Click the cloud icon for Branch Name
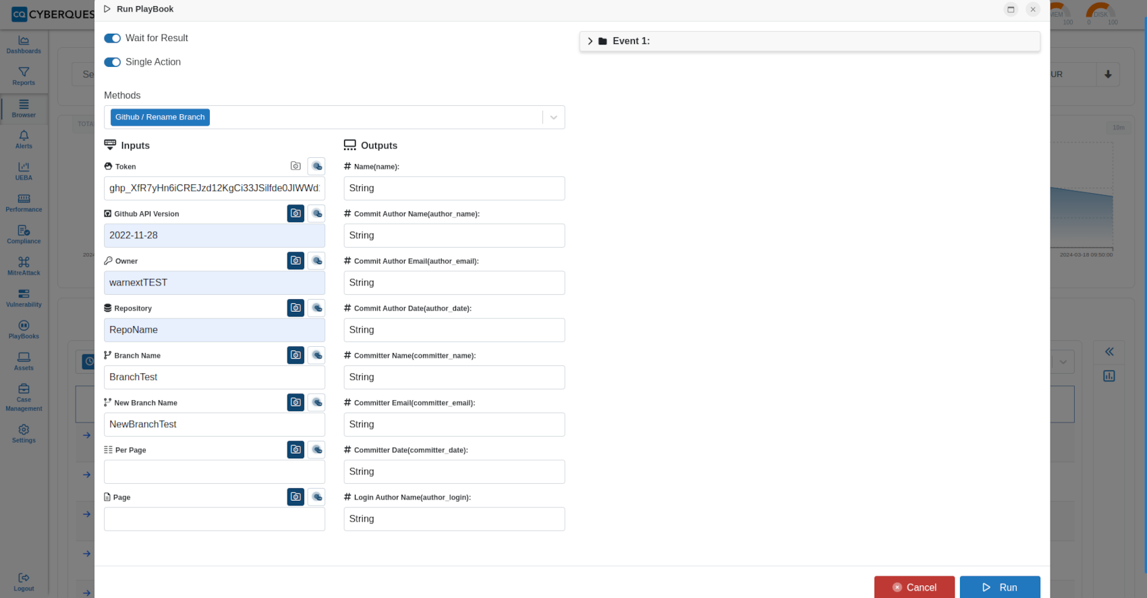 point(316,355)
